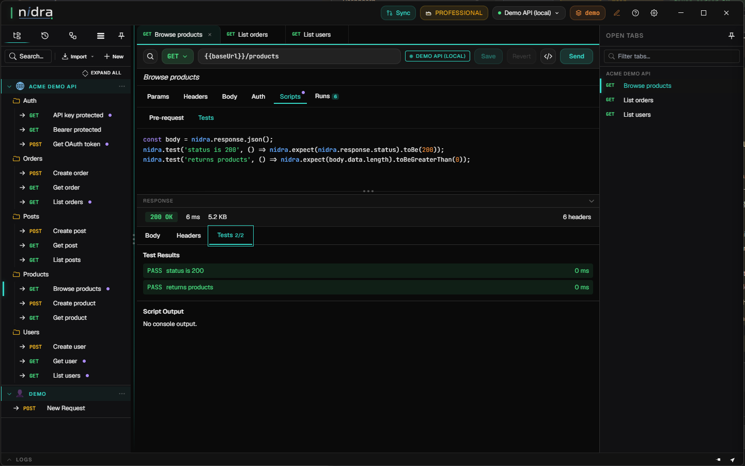Viewport: 745px width, 466px height.
Task: Click the Expand All toggle
Action: click(102, 73)
